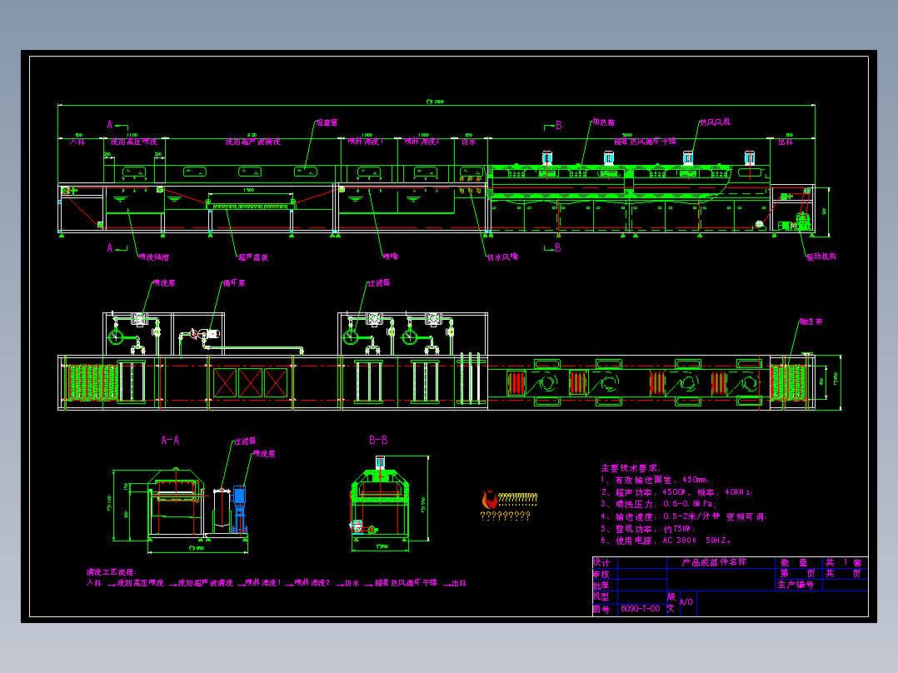Click the "切水风嘴" callout label
Viewport: 898px width, 673px height.
coord(503,257)
